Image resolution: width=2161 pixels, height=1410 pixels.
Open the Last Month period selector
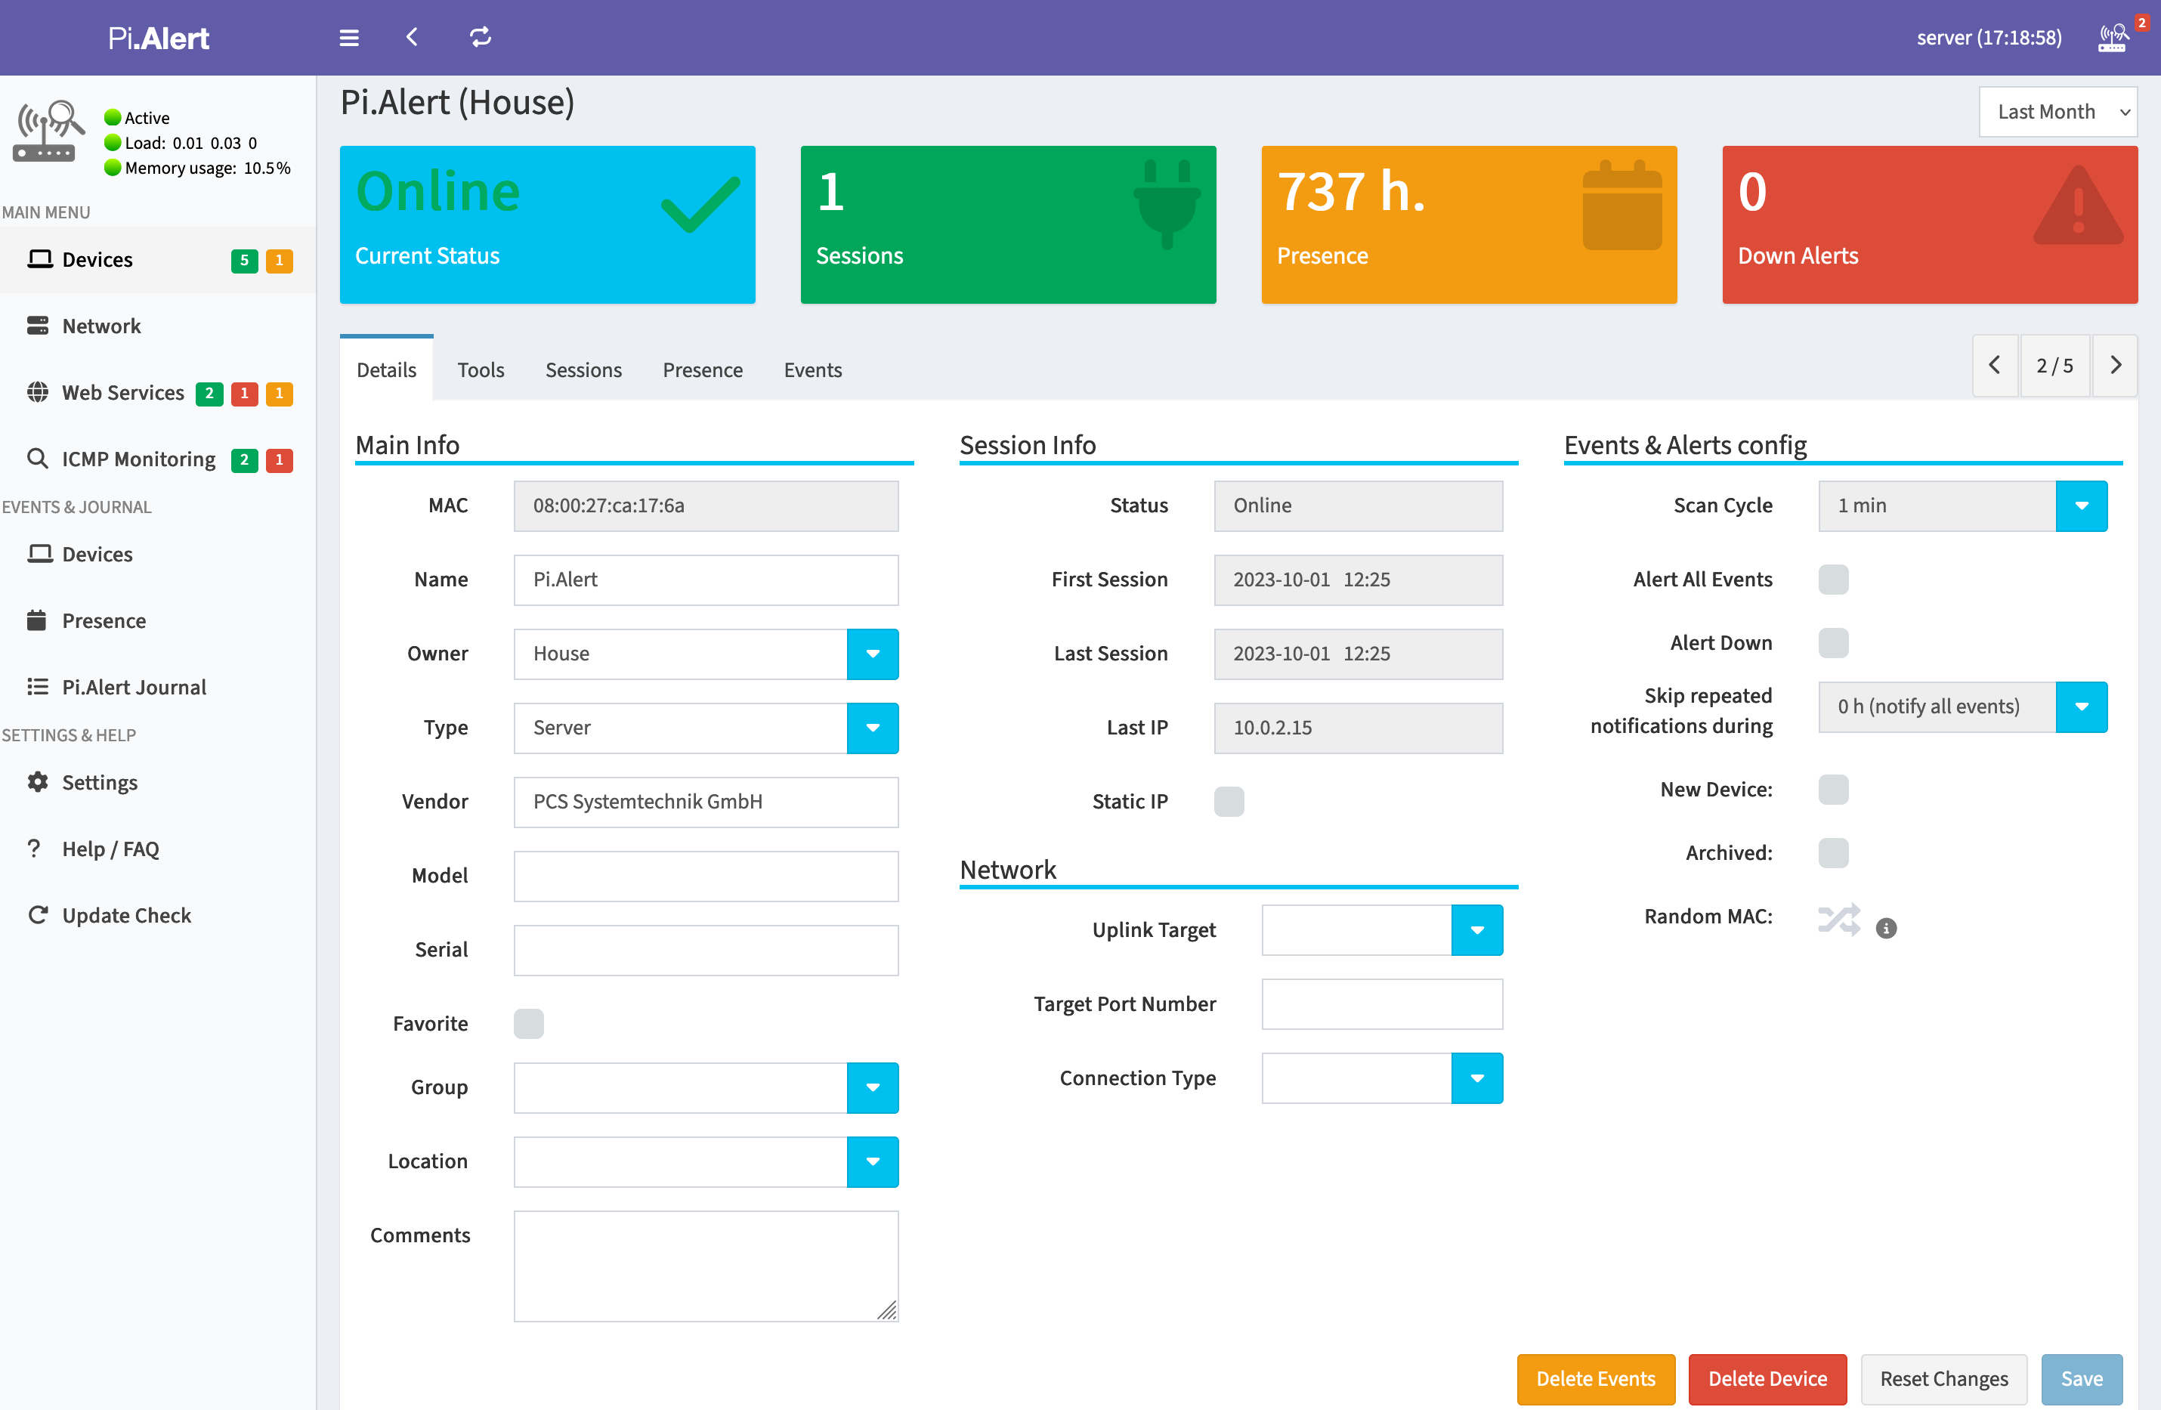[2057, 112]
